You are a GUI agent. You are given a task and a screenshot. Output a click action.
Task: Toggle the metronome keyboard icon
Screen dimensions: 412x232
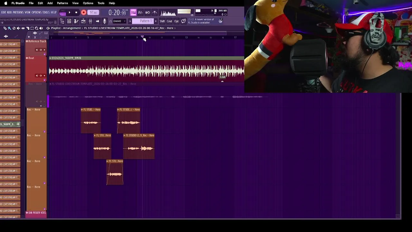(x=133, y=13)
